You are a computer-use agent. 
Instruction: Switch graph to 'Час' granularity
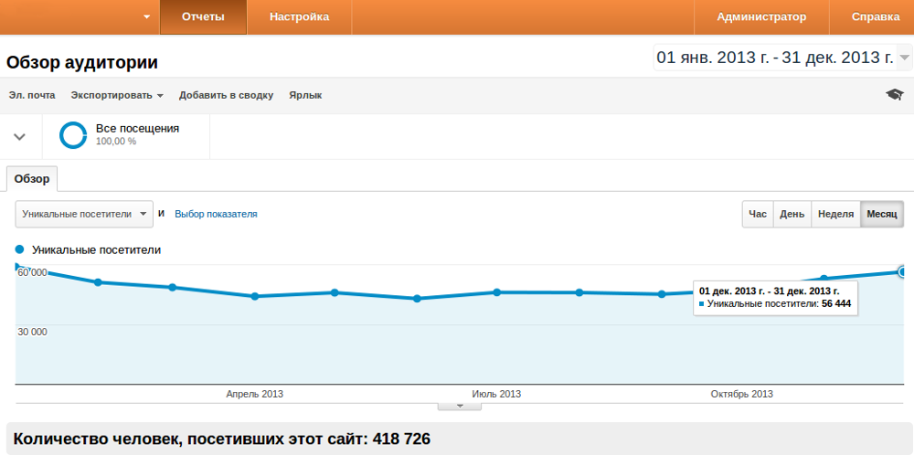pyautogui.click(x=758, y=214)
